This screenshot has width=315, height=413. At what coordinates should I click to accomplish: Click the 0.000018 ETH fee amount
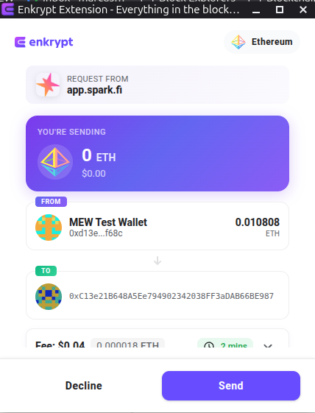pos(128,343)
